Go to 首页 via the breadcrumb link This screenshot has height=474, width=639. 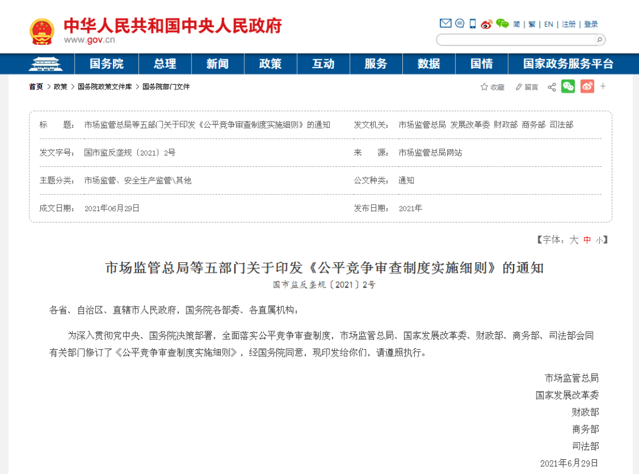coord(35,86)
